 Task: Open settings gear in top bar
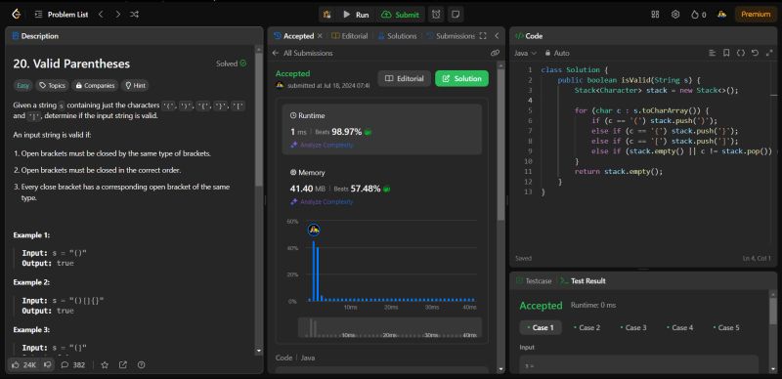pyautogui.click(x=675, y=15)
